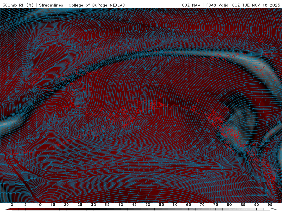The width and height of the screenshot is (282, 211).
Task: Click the colorbar tick label "85"
Action: [x=243, y=205]
